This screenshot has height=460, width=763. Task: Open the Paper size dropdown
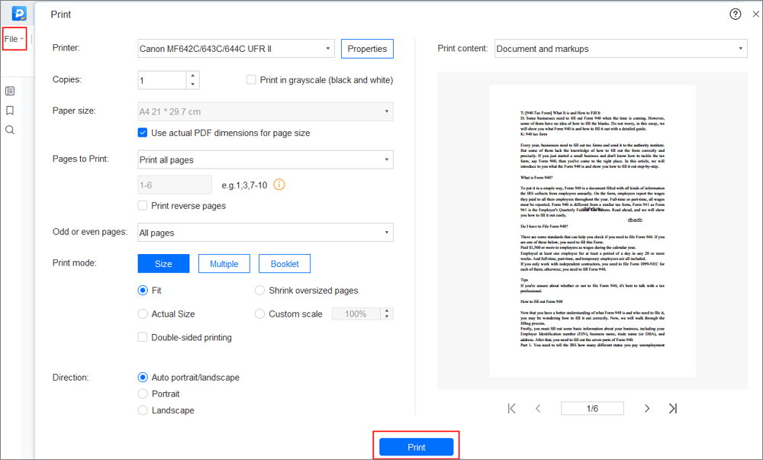click(266, 112)
